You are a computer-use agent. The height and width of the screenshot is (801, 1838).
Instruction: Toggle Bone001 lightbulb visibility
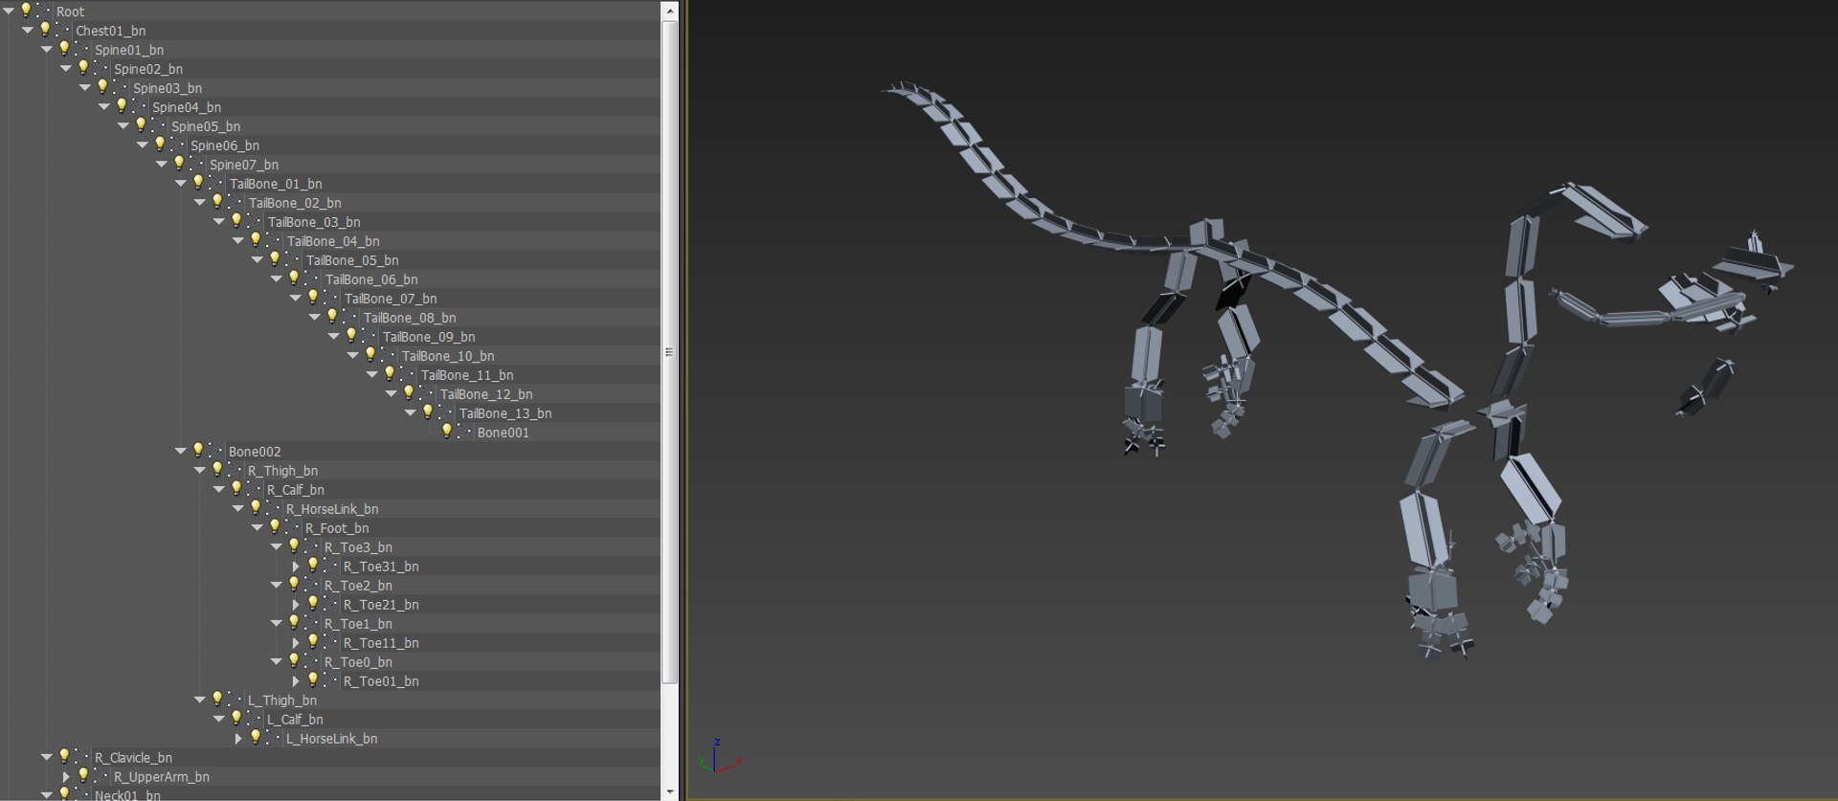(x=447, y=432)
